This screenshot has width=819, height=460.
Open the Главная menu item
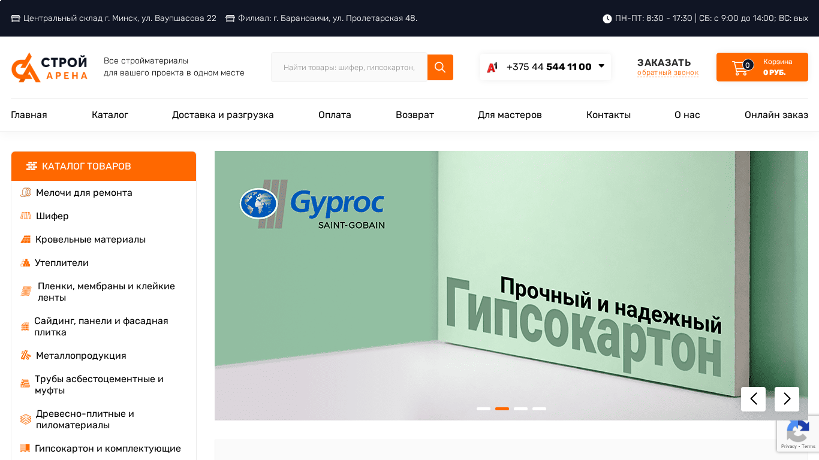(x=29, y=115)
